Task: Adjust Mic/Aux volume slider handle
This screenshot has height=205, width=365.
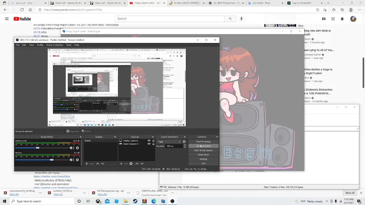Action: [52, 160]
